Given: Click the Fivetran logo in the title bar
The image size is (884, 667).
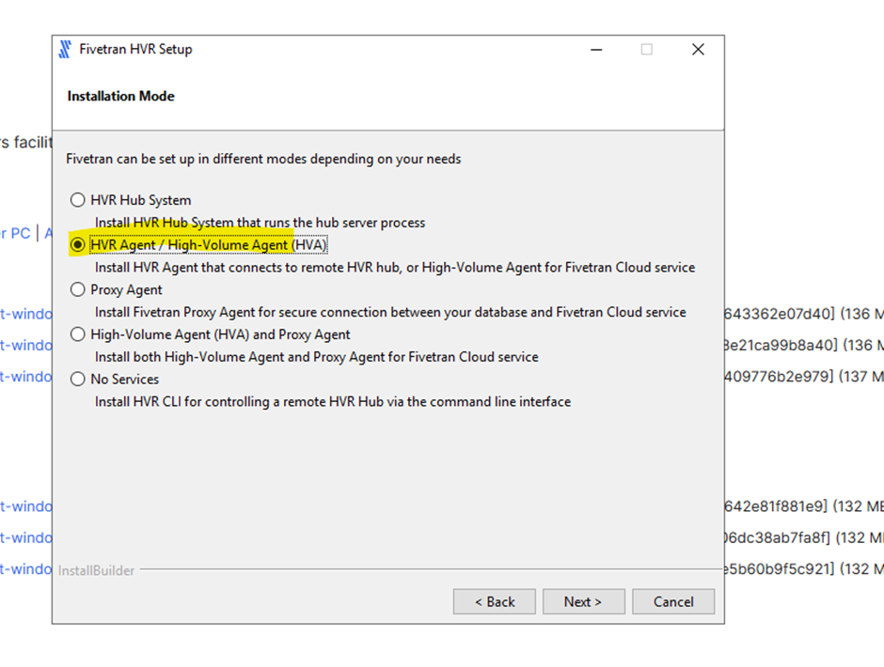Looking at the screenshot, I should click(66, 50).
